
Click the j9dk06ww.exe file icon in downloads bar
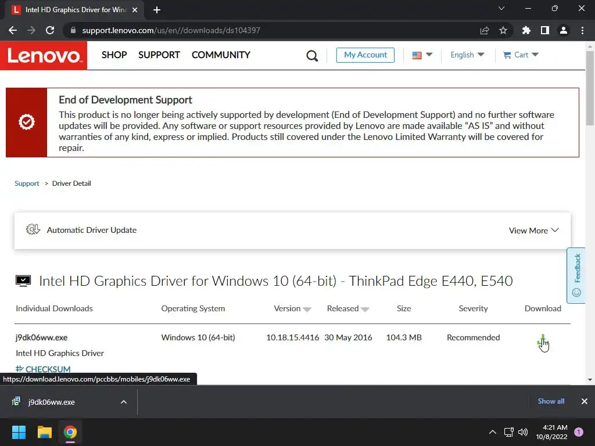coord(16,402)
